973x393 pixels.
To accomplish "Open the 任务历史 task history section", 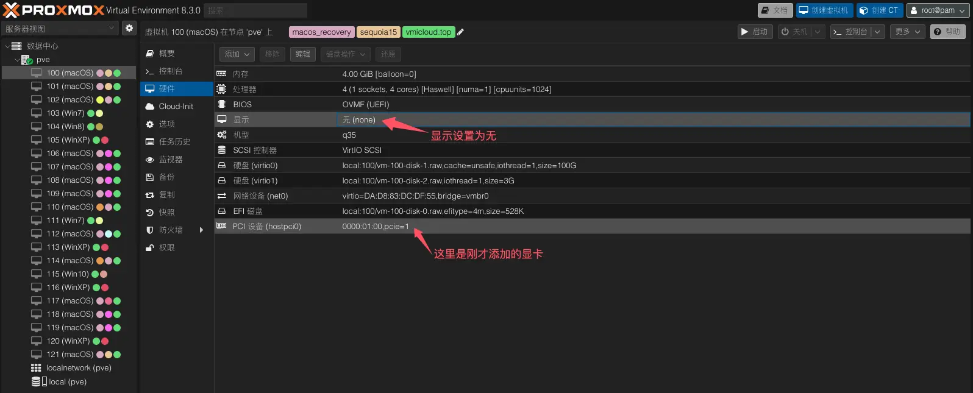I will coord(177,141).
